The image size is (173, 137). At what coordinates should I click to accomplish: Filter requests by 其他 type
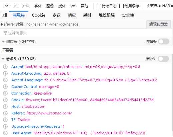click(x=84, y=6)
